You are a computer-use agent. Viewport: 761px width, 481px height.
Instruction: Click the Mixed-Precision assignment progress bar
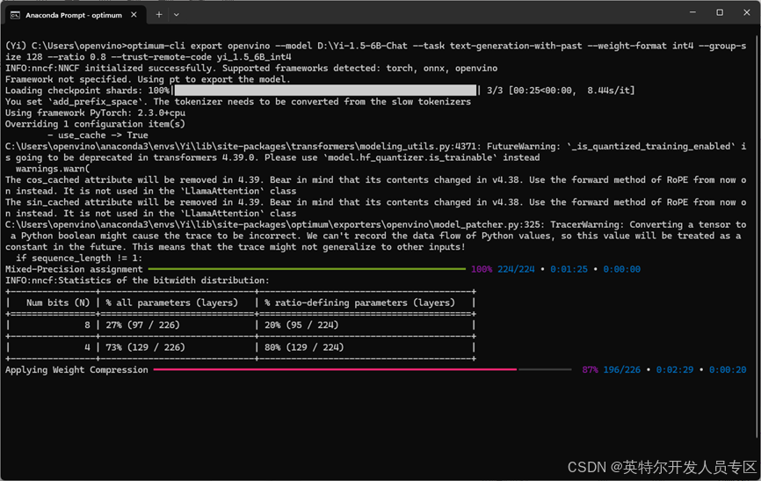[307, 269]
